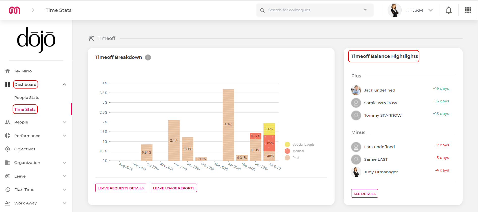
Task: Toggle Medical legend series
Action: tap(294, 151)
